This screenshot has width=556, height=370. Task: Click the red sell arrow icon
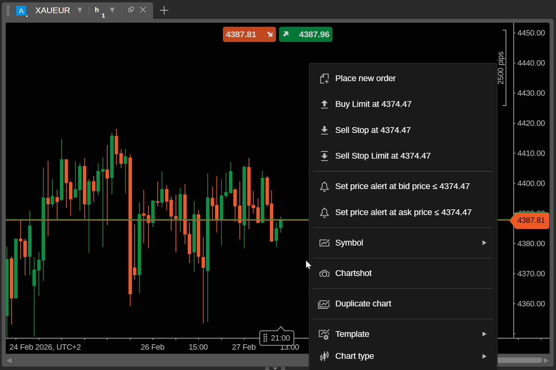[x=270, y=34]
